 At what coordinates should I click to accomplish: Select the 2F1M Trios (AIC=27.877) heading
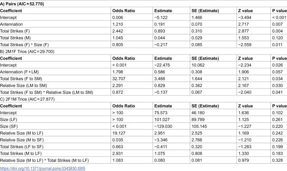point(27,99)
